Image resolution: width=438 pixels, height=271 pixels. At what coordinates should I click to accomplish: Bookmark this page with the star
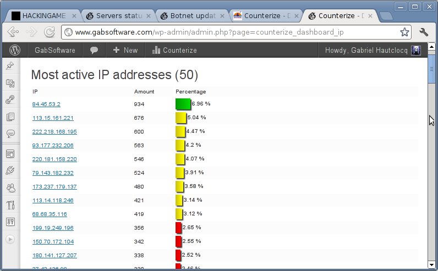(x=404, y=32)
